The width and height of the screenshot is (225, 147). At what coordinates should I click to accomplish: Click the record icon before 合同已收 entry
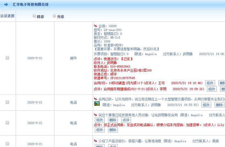pos(95,99)
